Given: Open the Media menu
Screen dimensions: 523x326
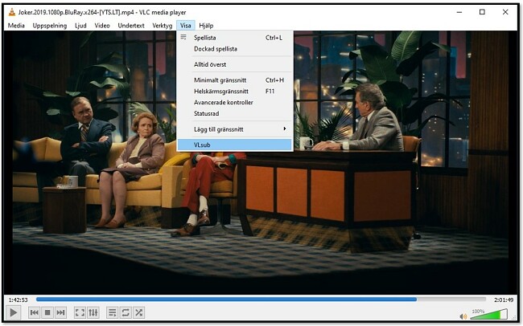Looking at the screenshot, I should tap(16, 26).
